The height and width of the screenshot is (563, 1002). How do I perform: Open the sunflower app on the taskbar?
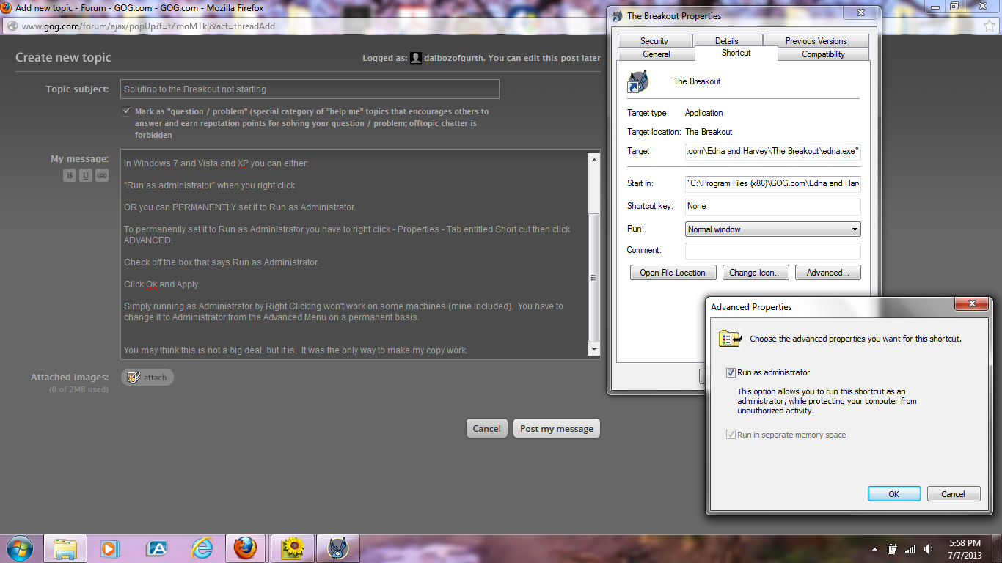(293, 548)
